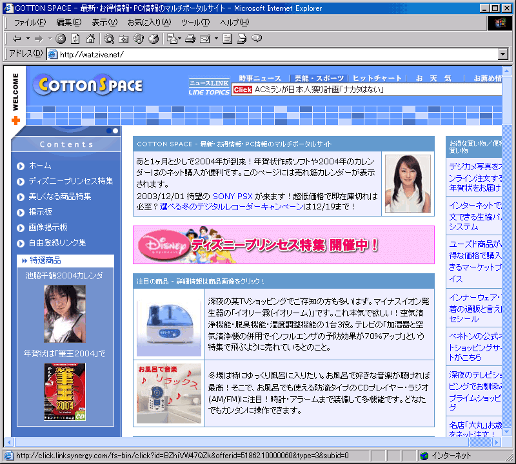Select the 芸能・スポーツ news tab
Image resolution: width=516 pixels, height=464 pixels.
[319, 78]
